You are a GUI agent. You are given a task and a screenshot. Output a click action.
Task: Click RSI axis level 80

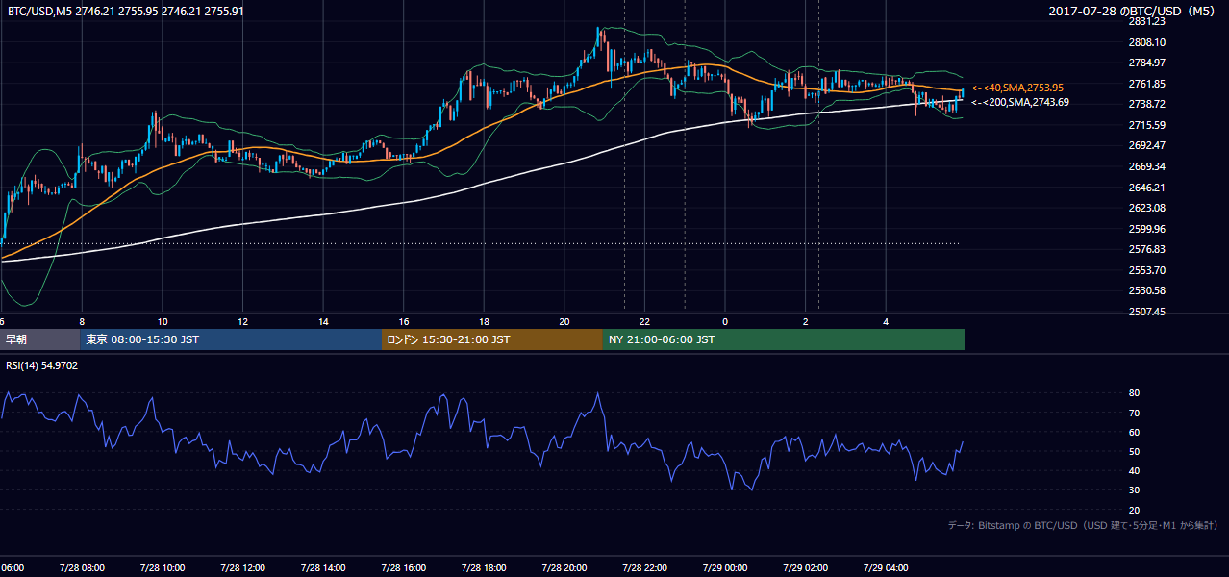1135,393
